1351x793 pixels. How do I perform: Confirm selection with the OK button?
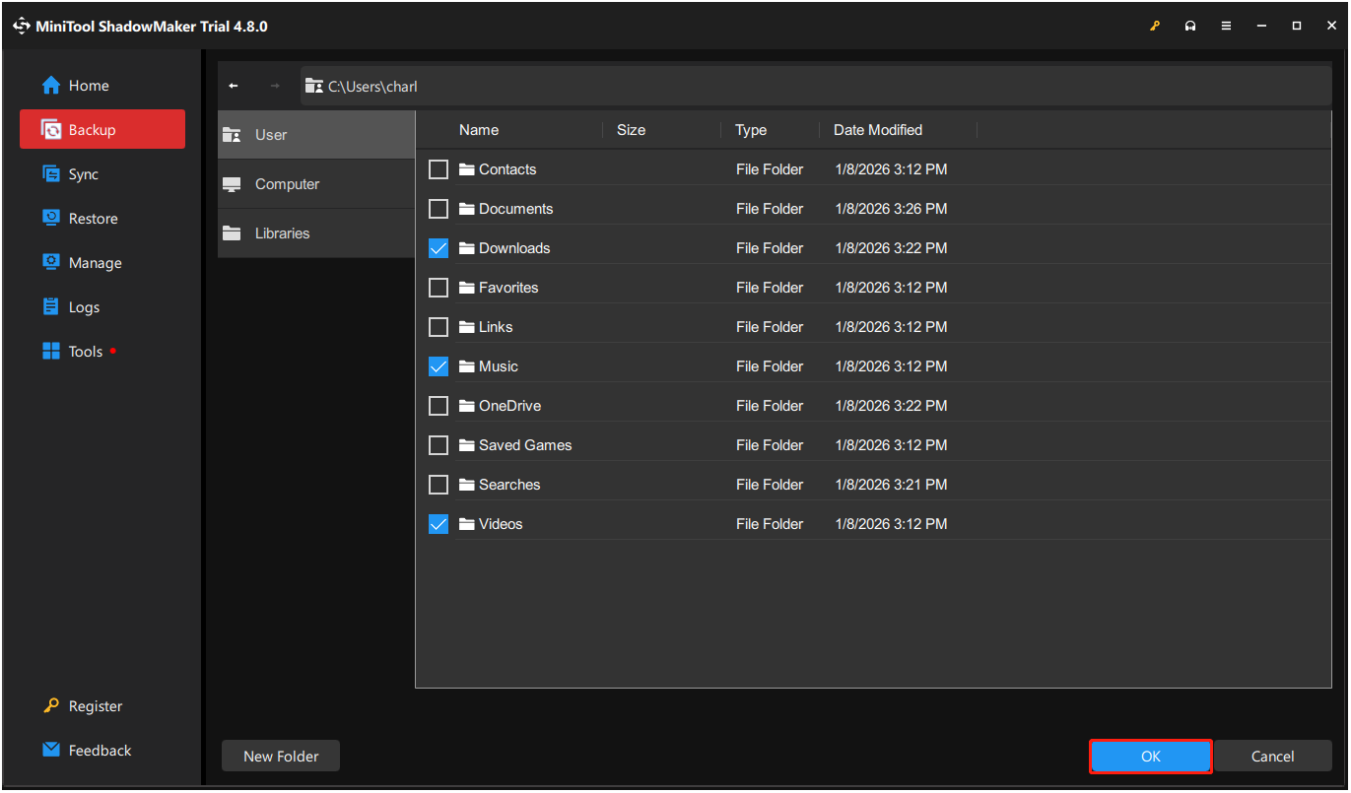click(x=1150, y=756)
